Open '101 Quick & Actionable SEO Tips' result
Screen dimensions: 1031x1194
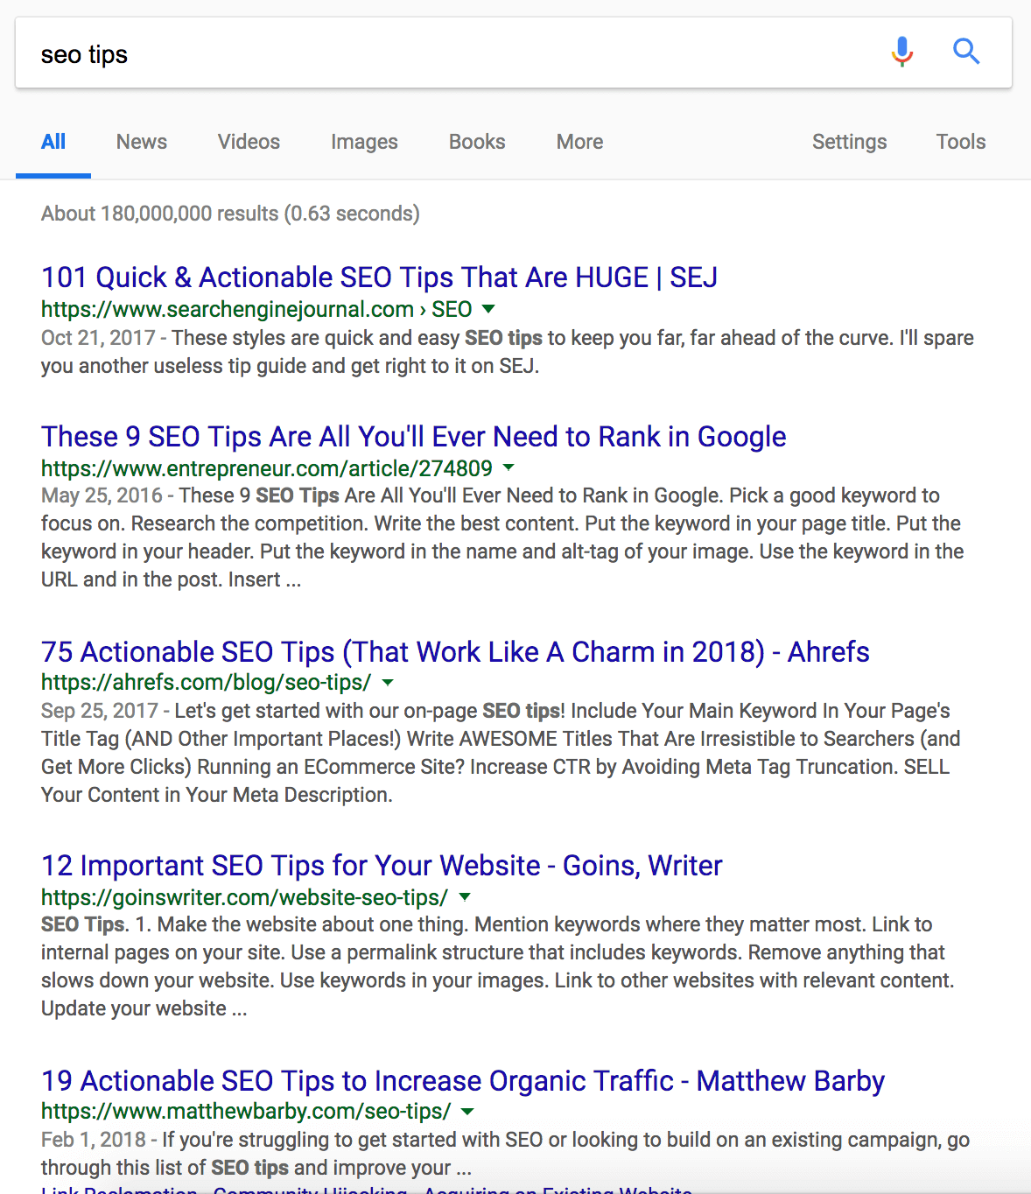click(x=379, y=277)
